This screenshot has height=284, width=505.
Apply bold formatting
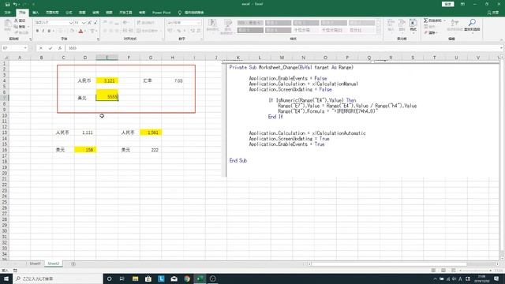tap(37, 31)
